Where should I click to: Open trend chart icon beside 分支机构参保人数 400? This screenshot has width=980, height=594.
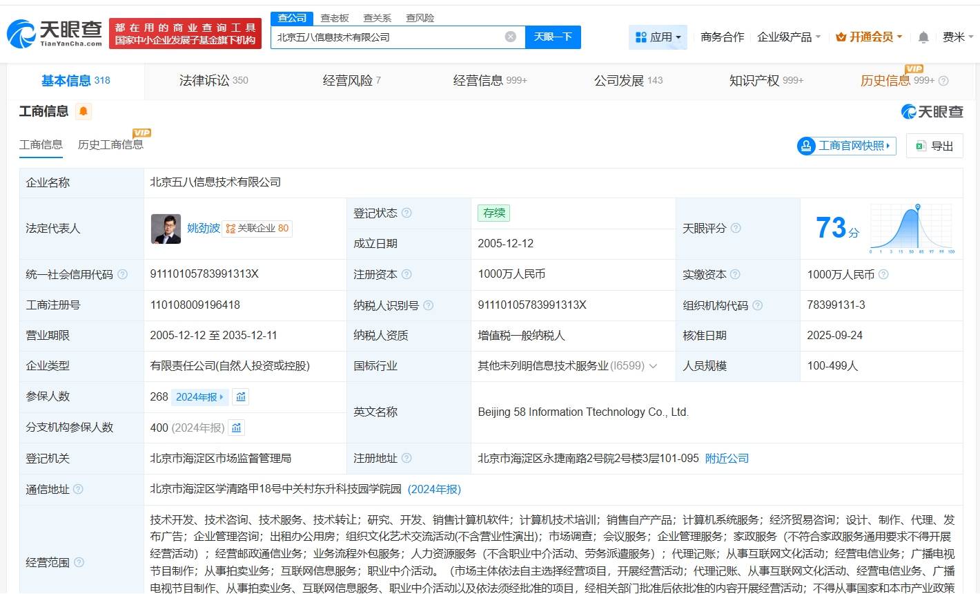236,428
